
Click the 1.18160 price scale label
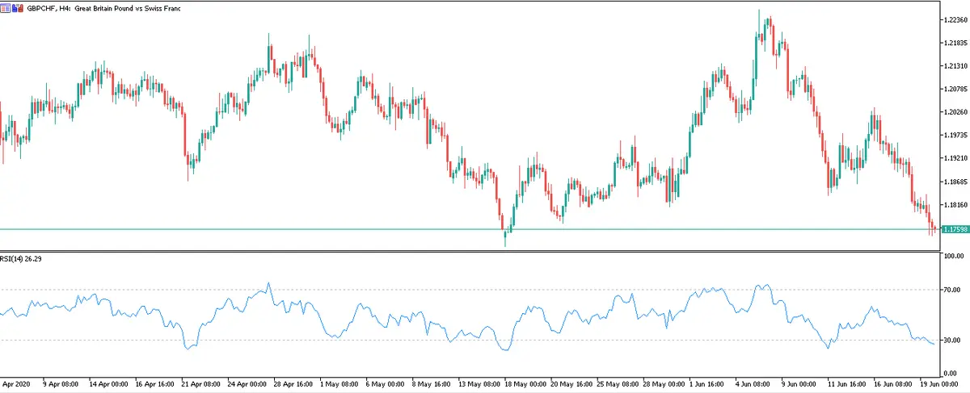coord(955,205)
